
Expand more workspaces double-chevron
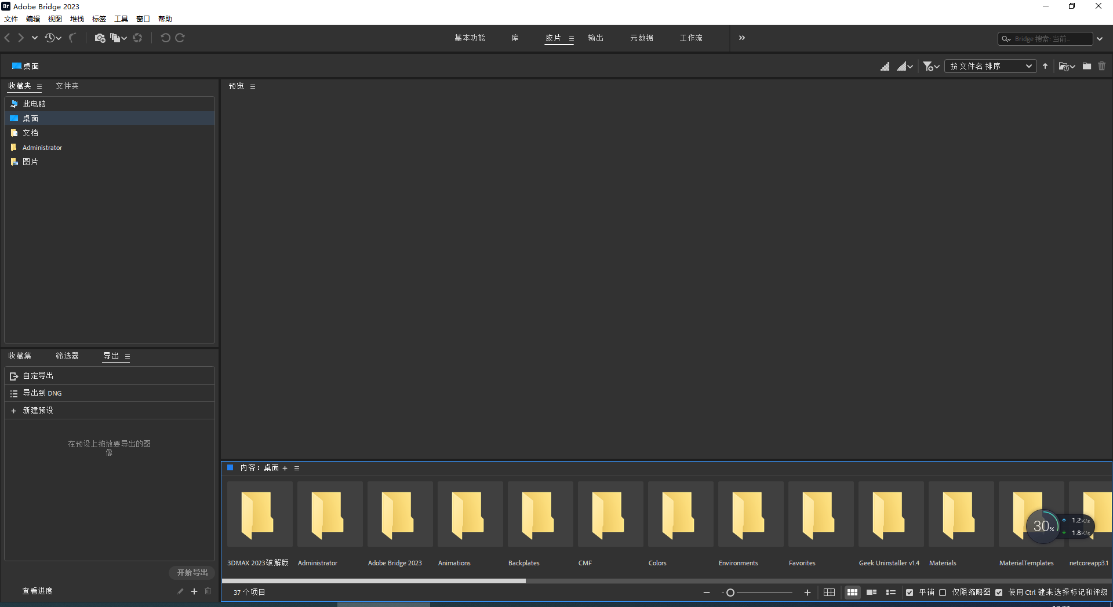[741, 38]
